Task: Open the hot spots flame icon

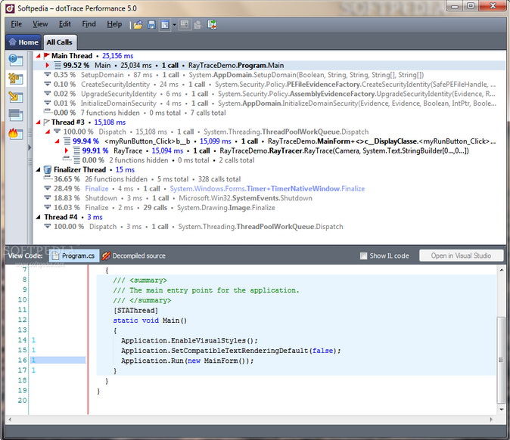Action: click(x=15, y=133)
